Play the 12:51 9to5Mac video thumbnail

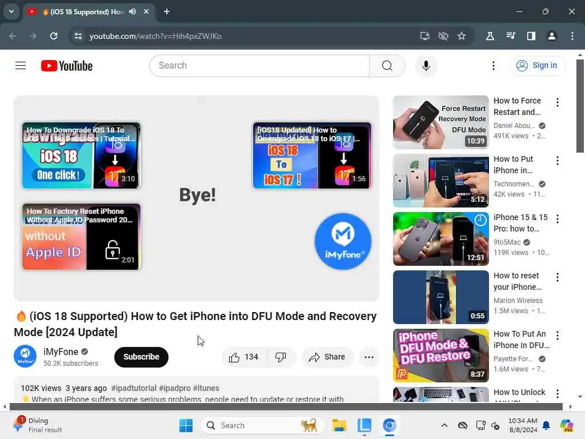pyautogui.click(x=440, y=238)
